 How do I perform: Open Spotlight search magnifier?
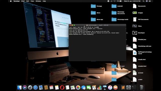pos(143,1)
